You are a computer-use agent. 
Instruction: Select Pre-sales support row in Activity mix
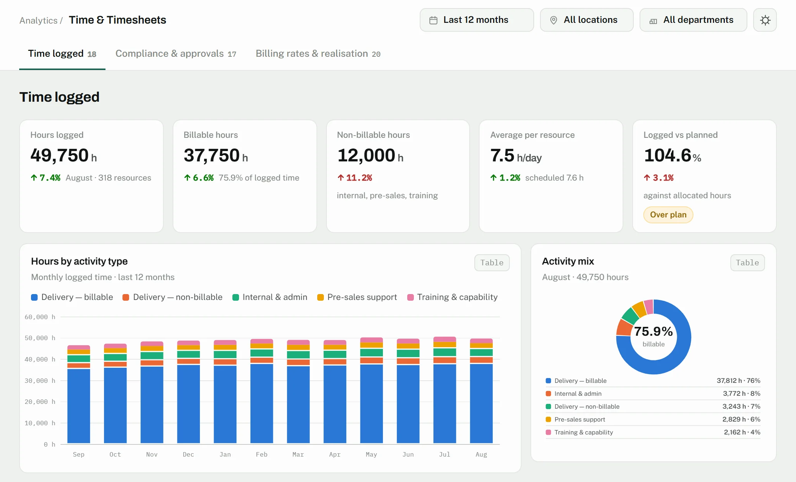tap(653, 419)
